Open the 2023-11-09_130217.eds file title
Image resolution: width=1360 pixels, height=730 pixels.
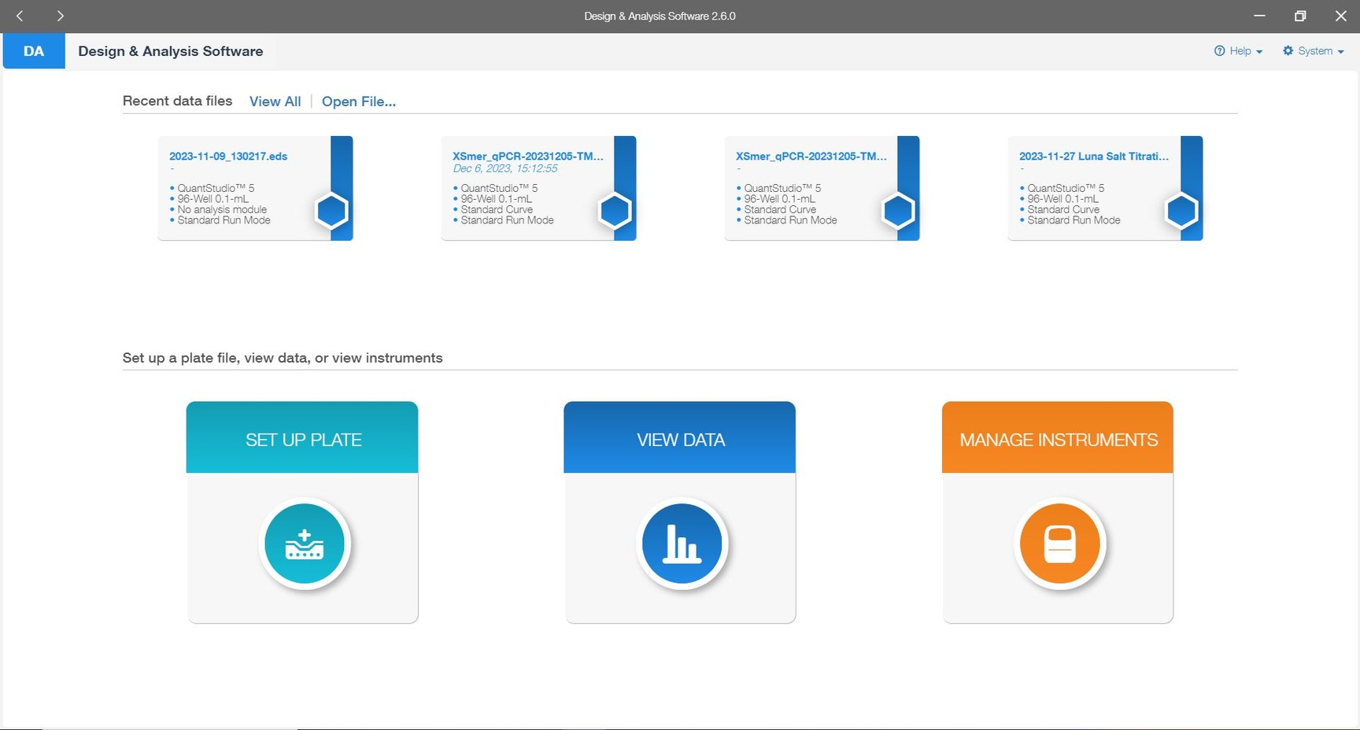click(228, 157)
